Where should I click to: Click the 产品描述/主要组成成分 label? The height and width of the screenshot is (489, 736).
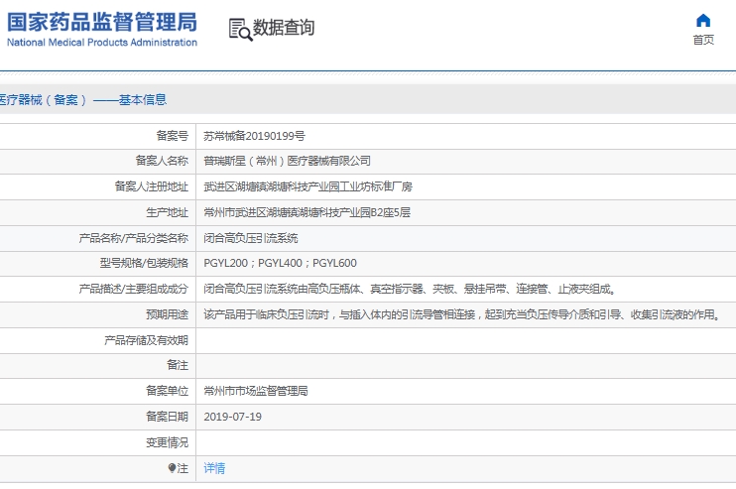coord(133,289)
